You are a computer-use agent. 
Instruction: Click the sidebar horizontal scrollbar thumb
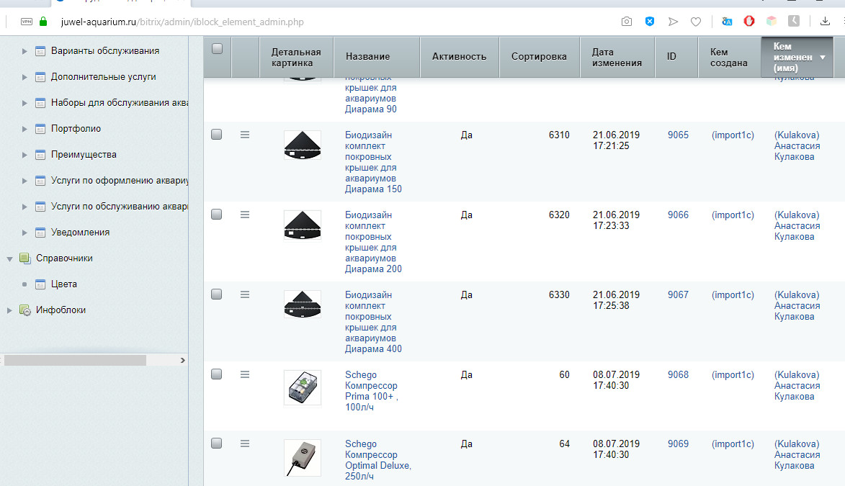click(x=75, y=360)
